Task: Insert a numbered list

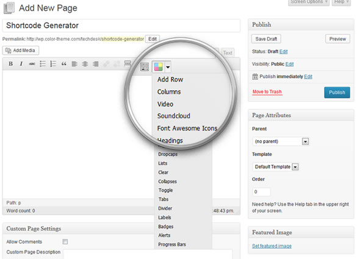Action: click(53, 64)
